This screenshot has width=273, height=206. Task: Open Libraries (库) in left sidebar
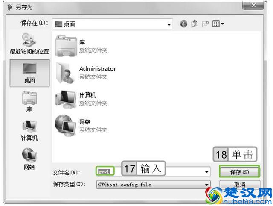pos(29,102)
